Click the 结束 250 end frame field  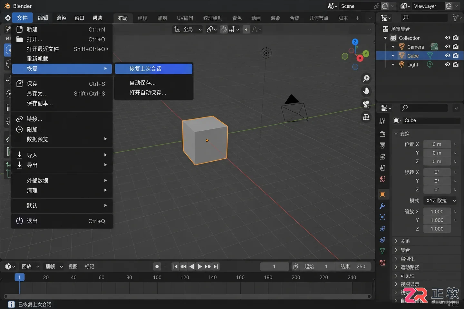(353, 267)
